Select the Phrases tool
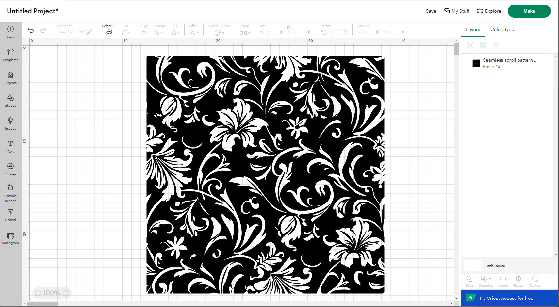This screenshot has width=559, height=307. tap(10, 169)
